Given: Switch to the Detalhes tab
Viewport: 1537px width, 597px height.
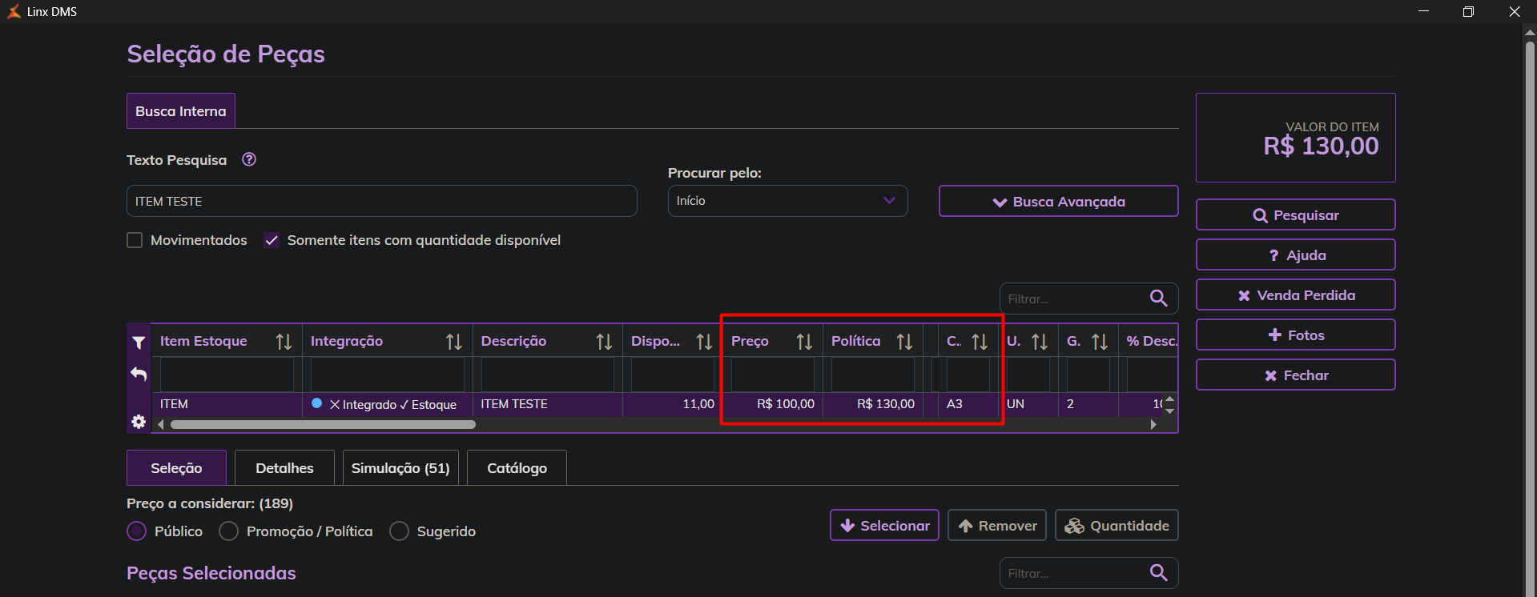Looking at the screenshot, I should tap(284, 468).
